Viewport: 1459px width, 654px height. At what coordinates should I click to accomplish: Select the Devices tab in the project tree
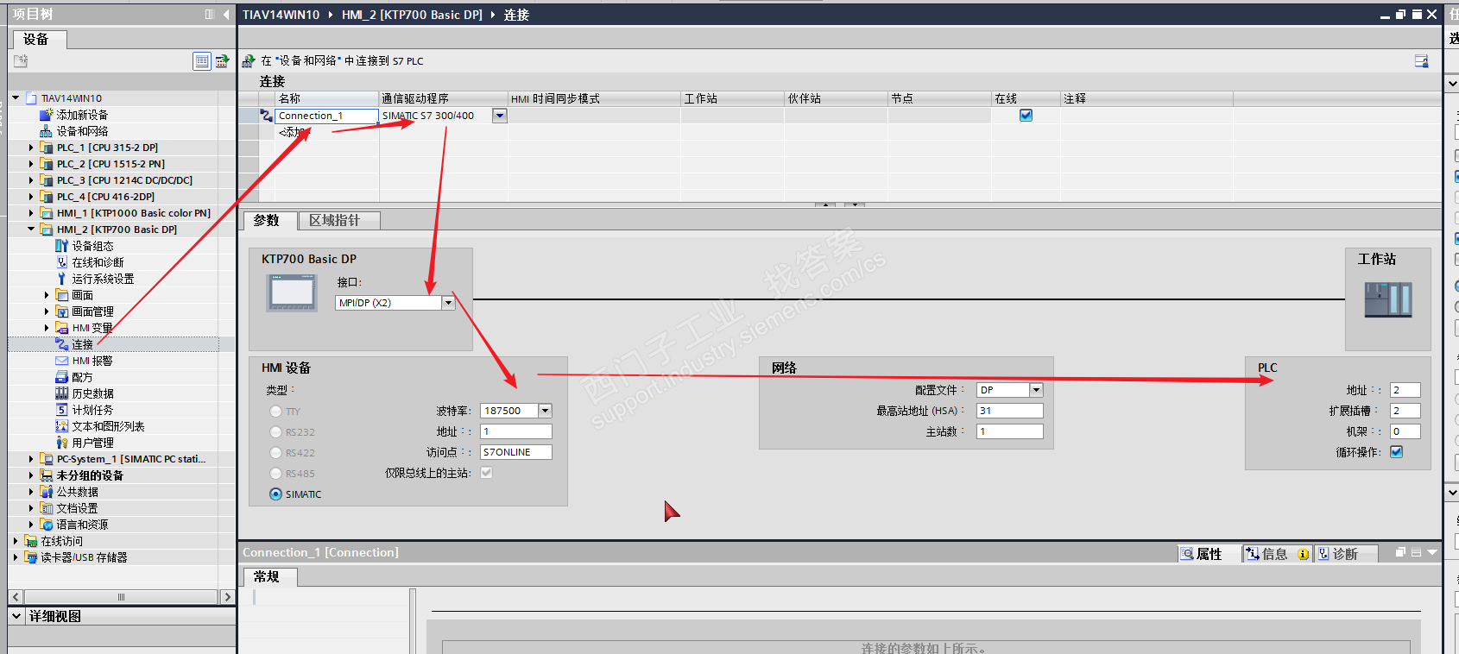[39, 40]
